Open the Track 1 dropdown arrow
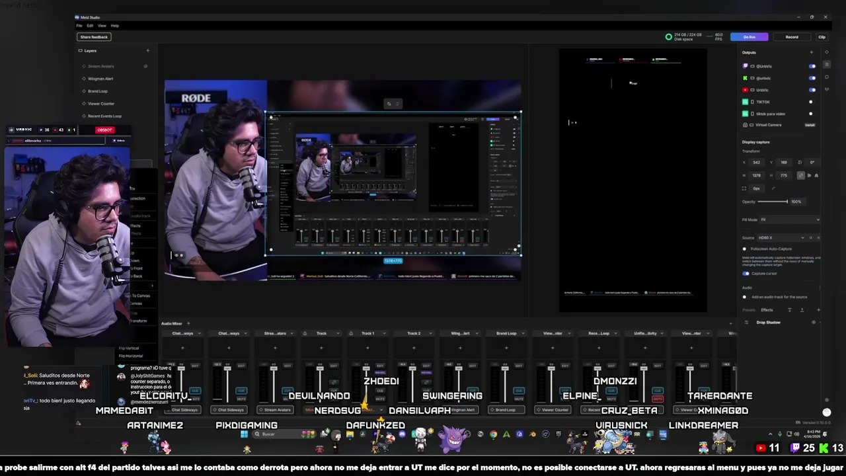The image size is (846, 476). [x=383, y=333]
